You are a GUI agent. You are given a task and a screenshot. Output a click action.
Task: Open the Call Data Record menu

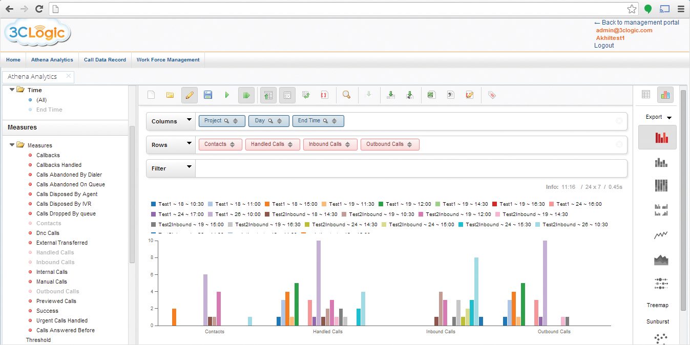click(105, 60)
